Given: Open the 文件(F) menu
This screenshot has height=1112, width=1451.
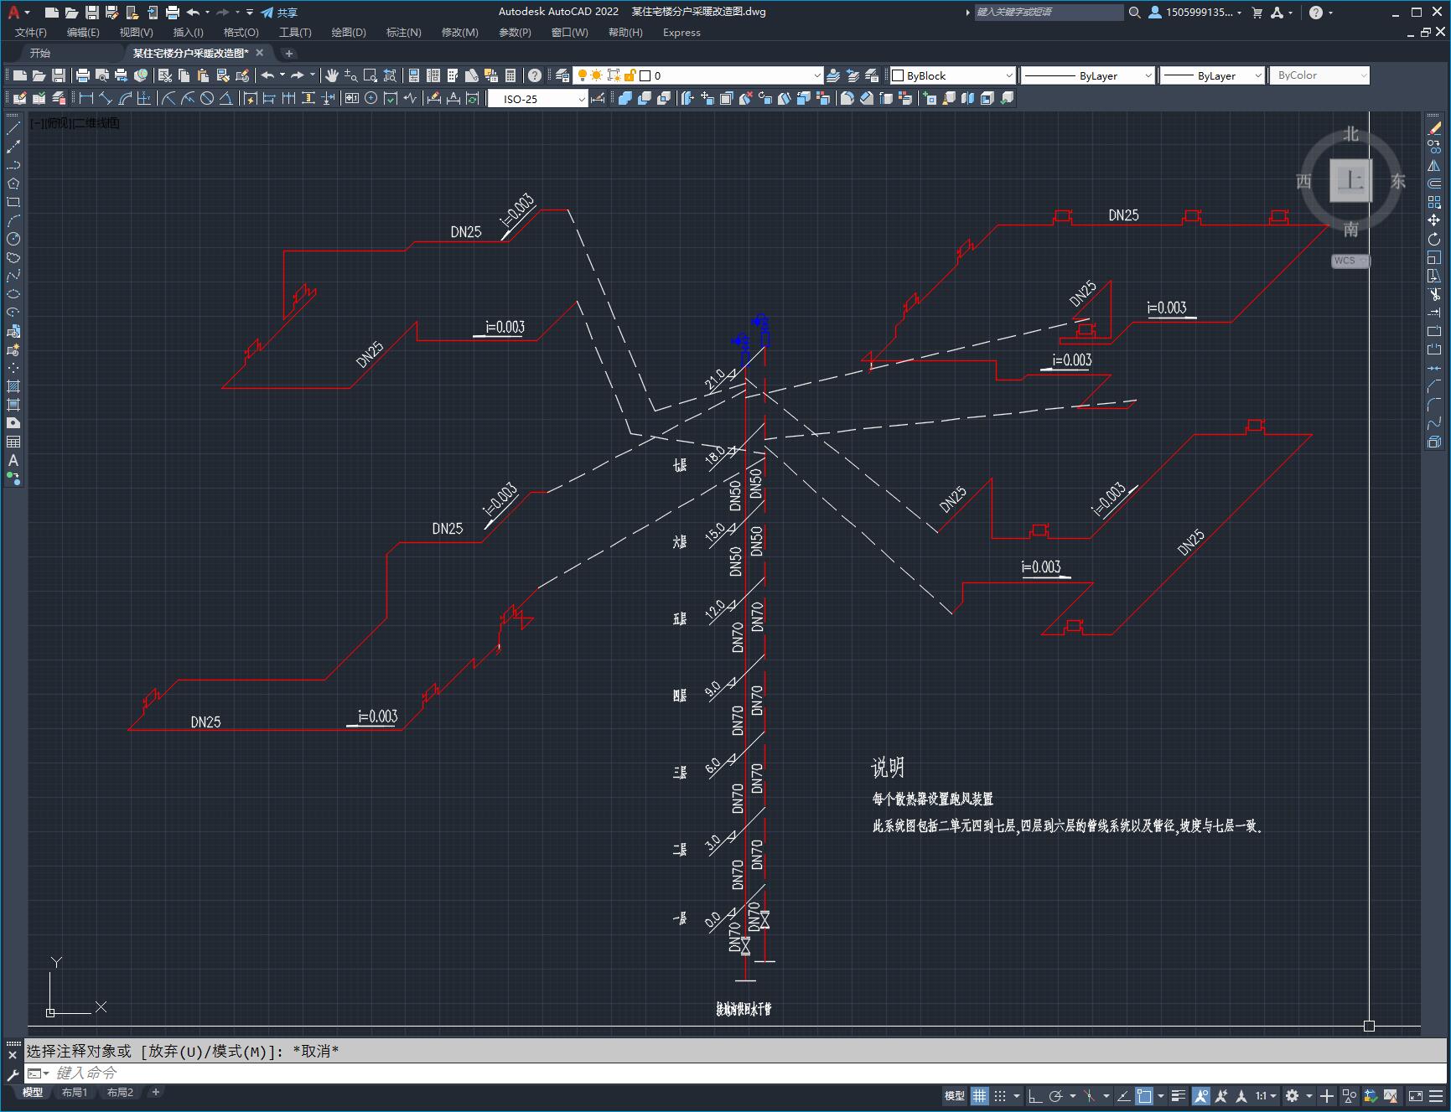Looking at the screenshot, I should pyautogui.click(x=31, y=32).
